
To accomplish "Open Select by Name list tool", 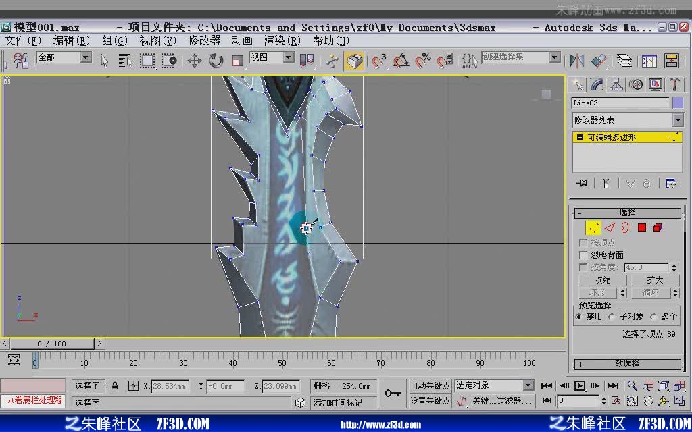I will pos(125,61).
